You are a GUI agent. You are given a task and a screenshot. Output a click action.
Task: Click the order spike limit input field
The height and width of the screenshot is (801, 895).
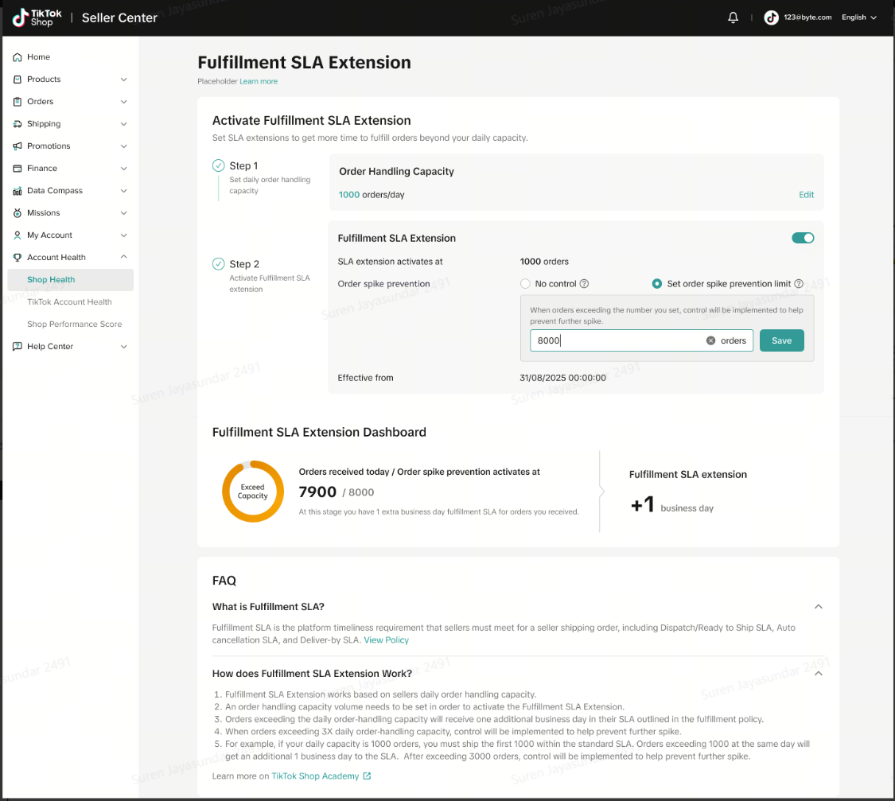(x=617, y=340)
